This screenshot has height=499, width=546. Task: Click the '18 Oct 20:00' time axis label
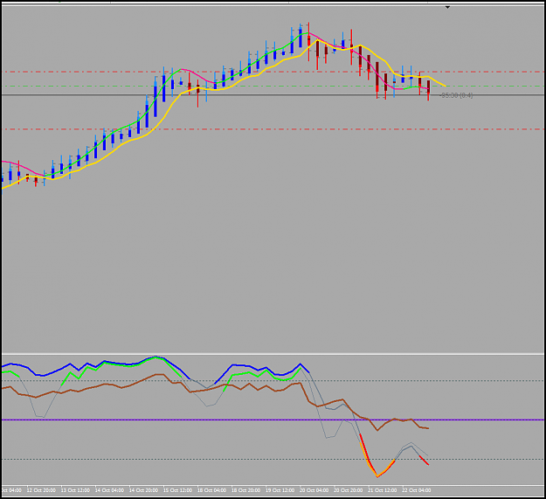tap(245, 490)
